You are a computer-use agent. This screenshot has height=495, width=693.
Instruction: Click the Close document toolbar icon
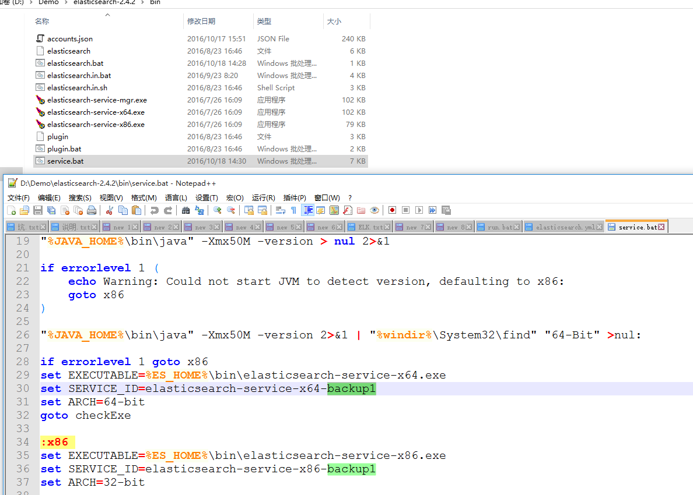(x=65, y=210)
